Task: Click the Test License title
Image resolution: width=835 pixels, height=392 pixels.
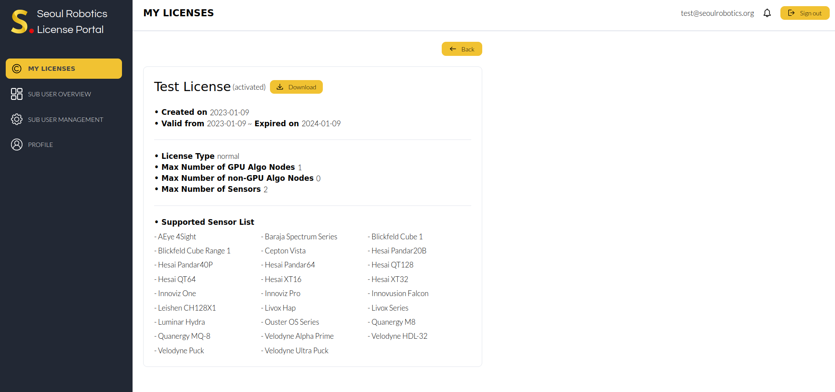Action: point(192,87)
